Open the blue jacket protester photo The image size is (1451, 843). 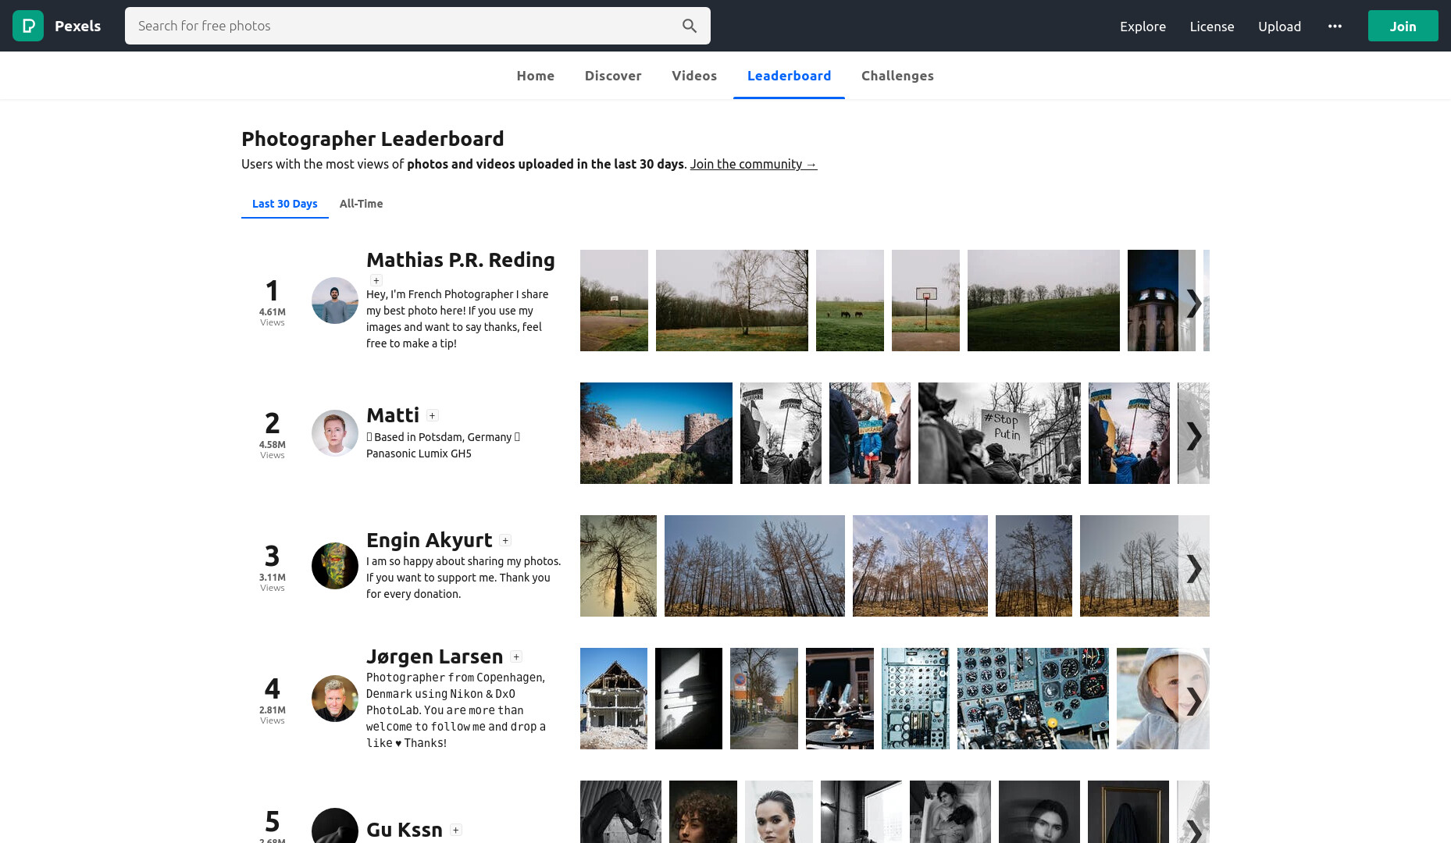pyautogui.click(x=870, y=433)
